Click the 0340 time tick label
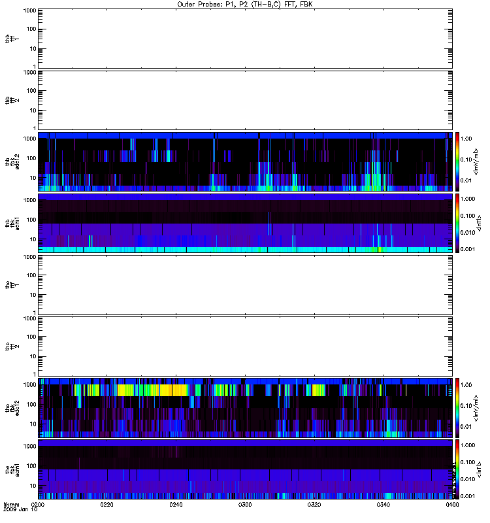This screenshot has width=490, height=523. pos(384,504)
